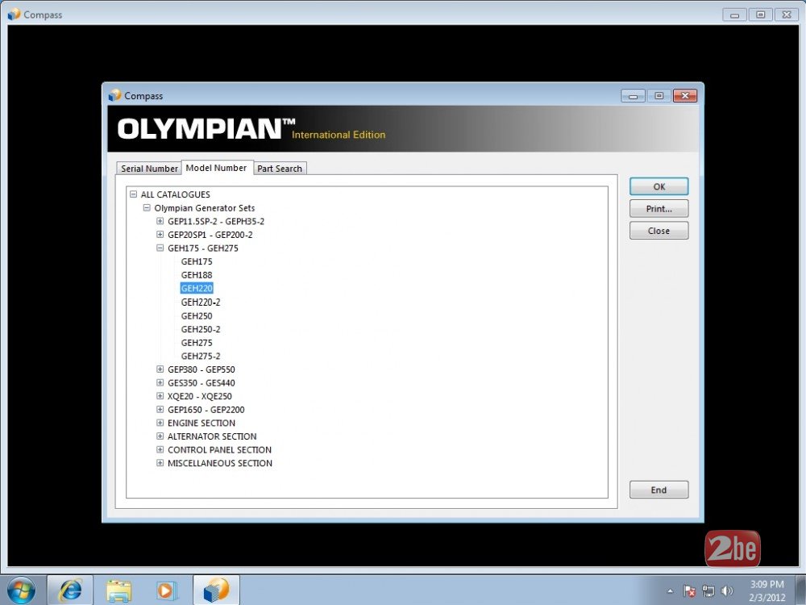This screenshot has width=806, height=605.
Task: Restore down the outer Compass window
Action: pos(761,15)
